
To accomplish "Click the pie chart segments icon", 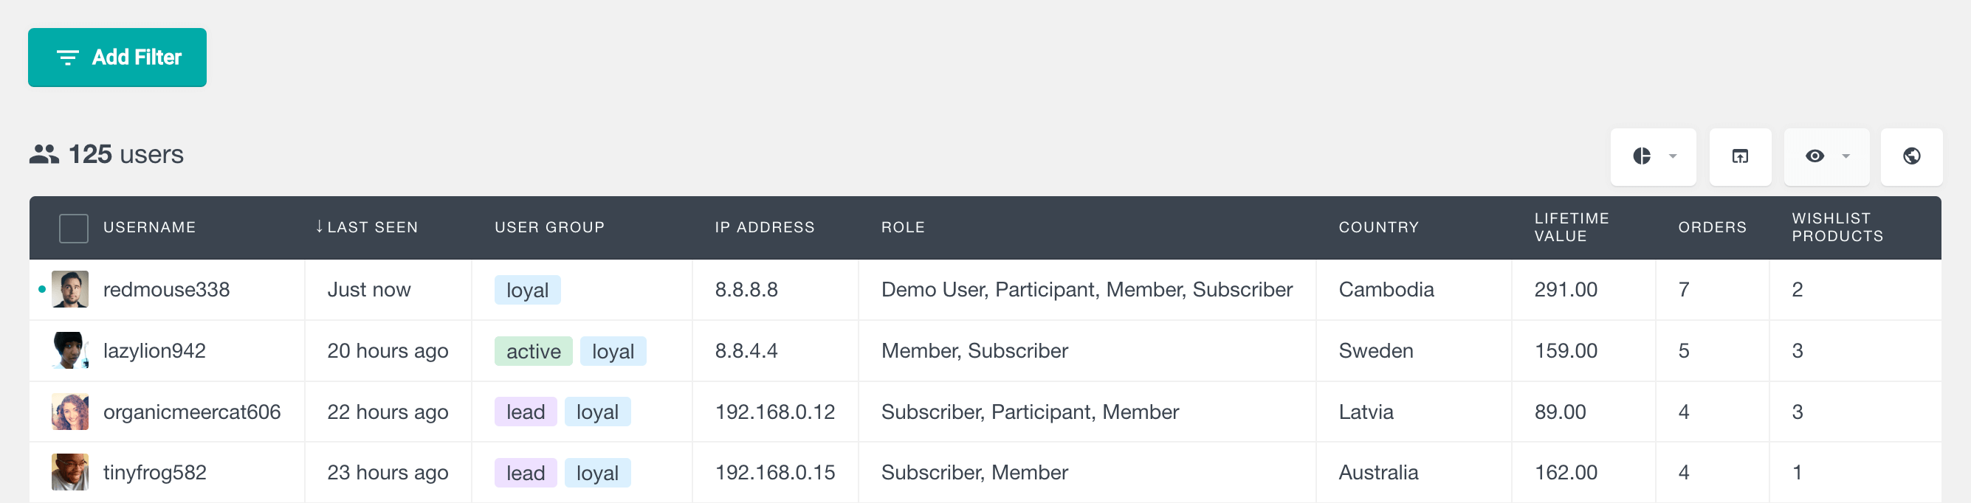I will (x=1641, y=156).
